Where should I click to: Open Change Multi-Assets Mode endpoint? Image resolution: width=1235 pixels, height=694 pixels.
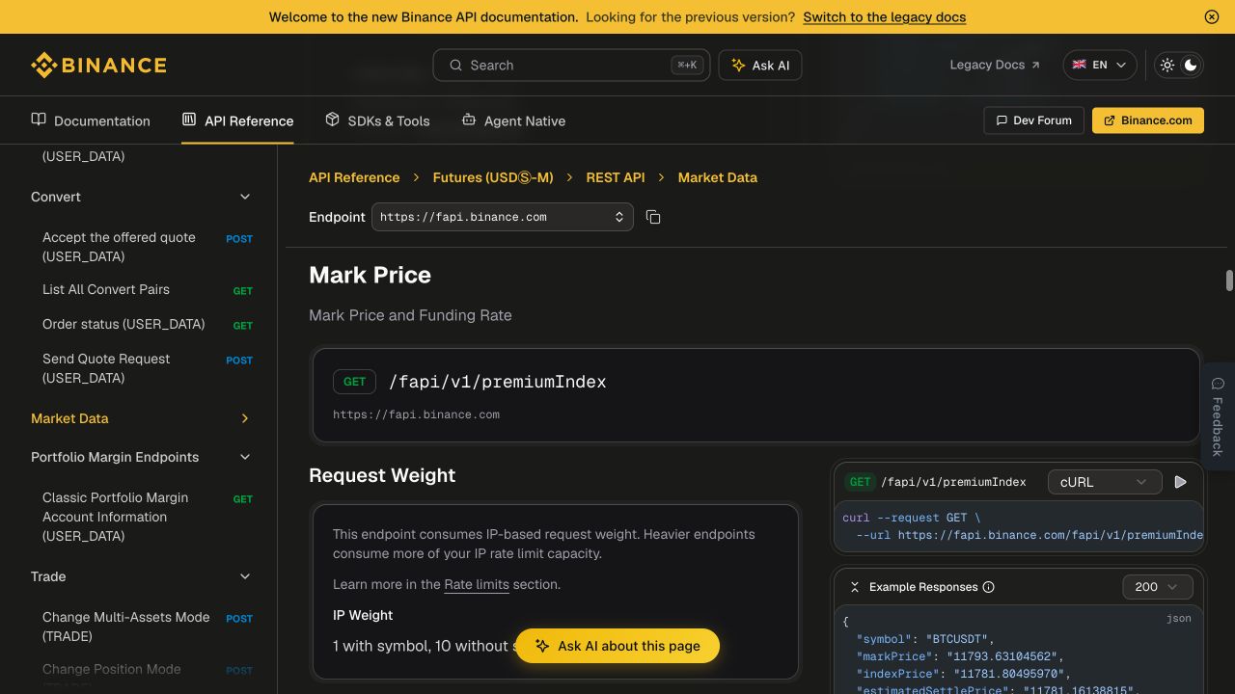(148, 627)
